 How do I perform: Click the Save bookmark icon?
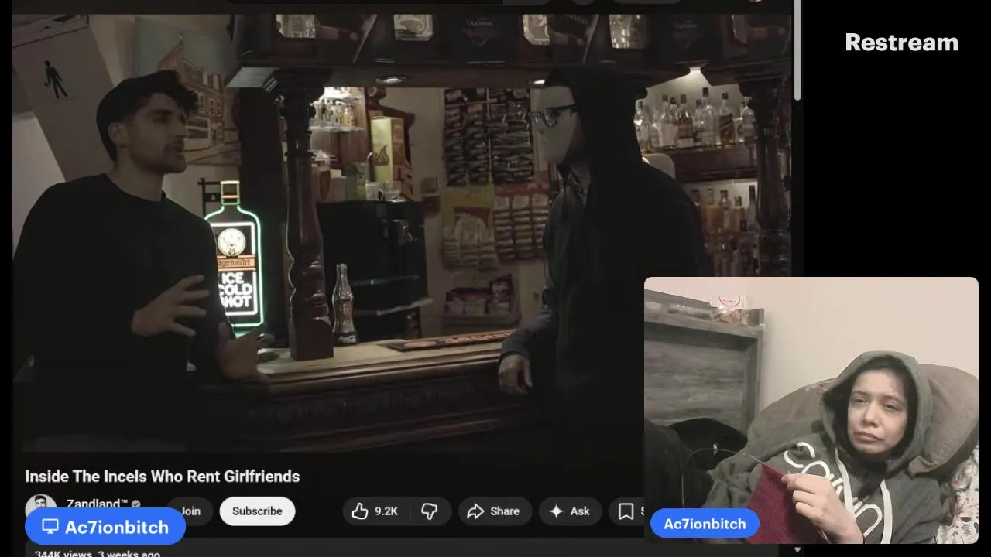pos(626,511)
